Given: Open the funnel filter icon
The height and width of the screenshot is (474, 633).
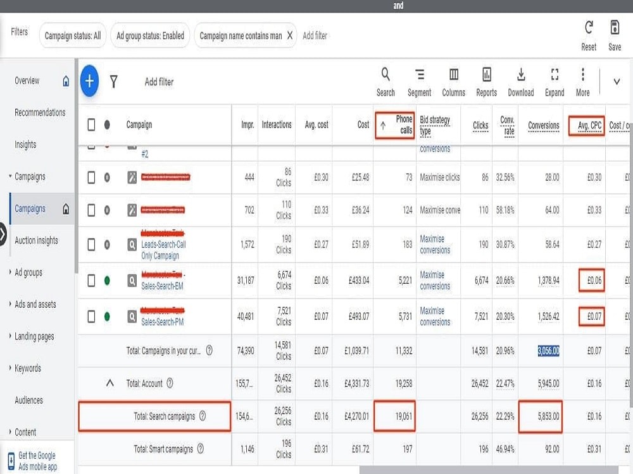Looking at the screenshot, I should point(114,82).
